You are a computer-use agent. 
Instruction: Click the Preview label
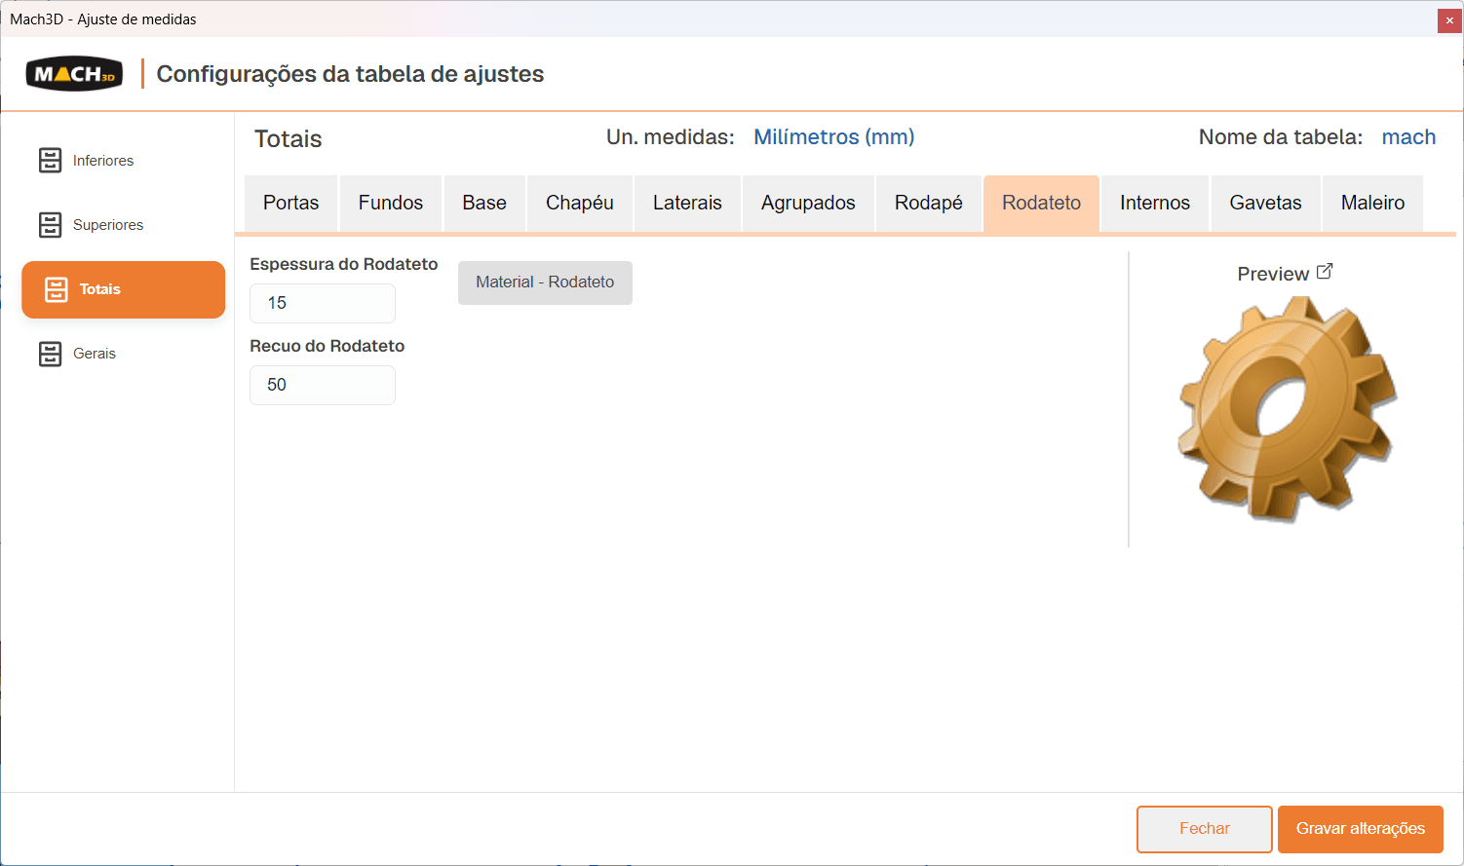pyautogui.click(x=1273, y=274)
